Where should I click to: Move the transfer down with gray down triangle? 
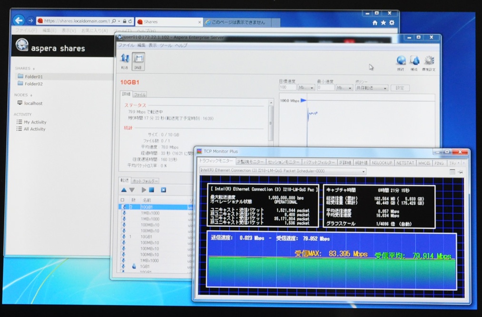132,190
